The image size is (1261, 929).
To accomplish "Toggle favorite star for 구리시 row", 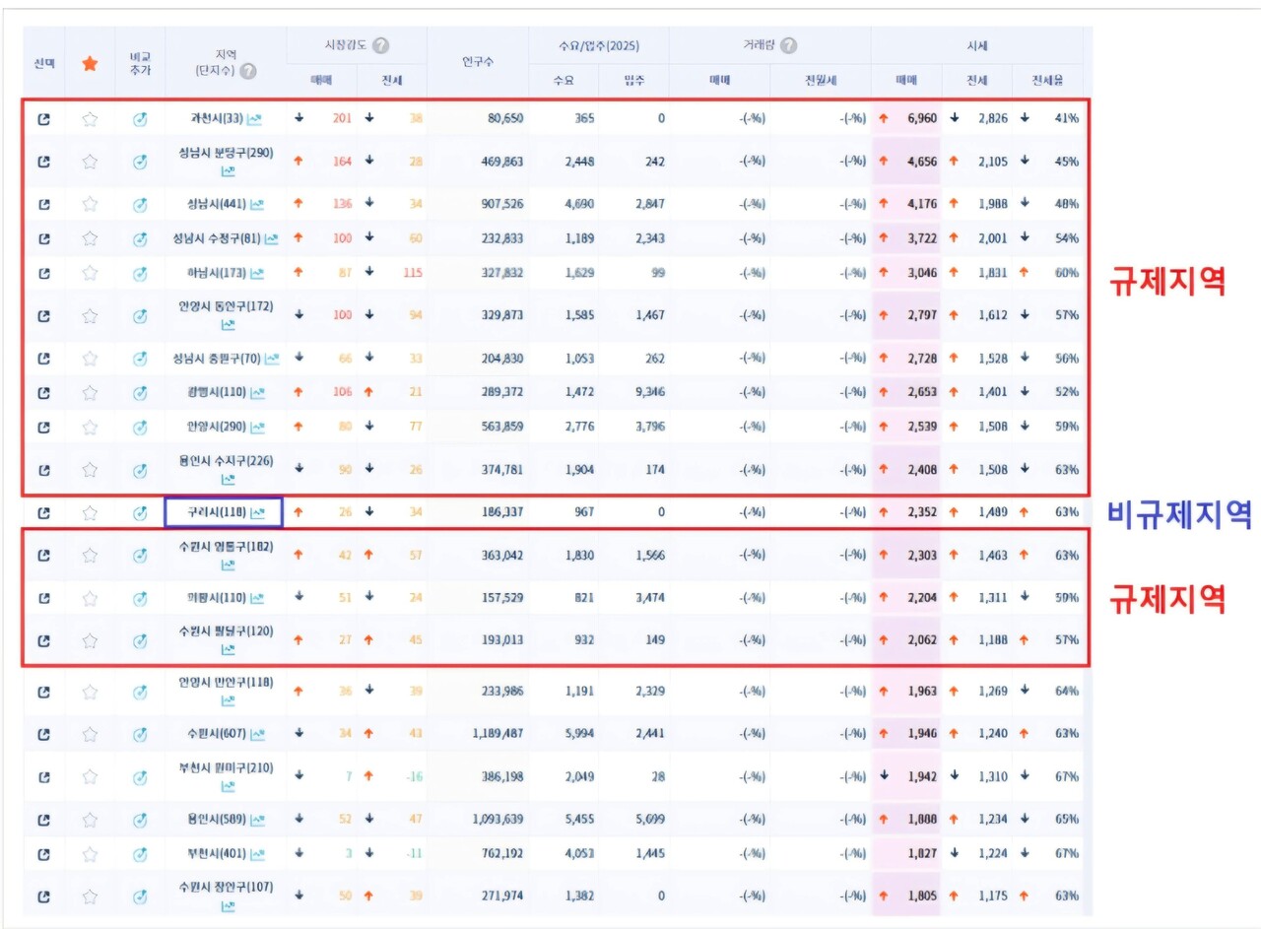I will [x=90, y=512].
